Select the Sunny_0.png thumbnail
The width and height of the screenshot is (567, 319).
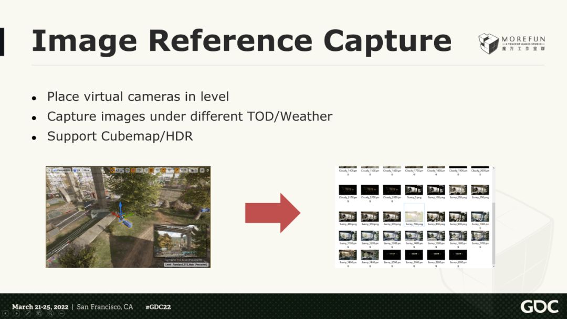414,190
